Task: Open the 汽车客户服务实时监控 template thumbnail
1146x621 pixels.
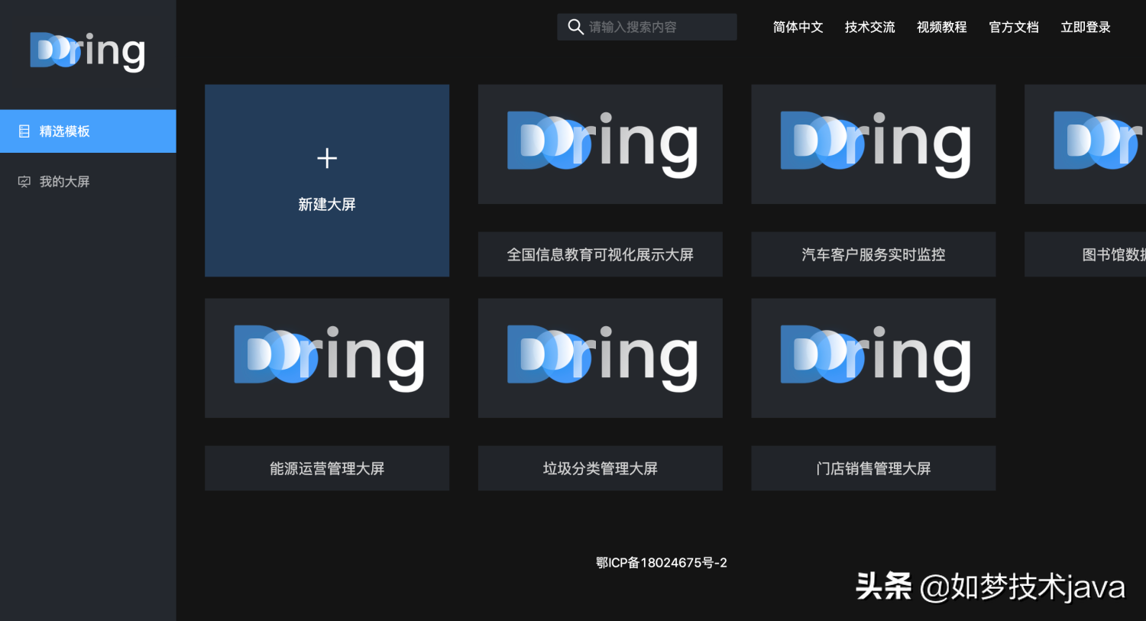Action: pos(873,144)
